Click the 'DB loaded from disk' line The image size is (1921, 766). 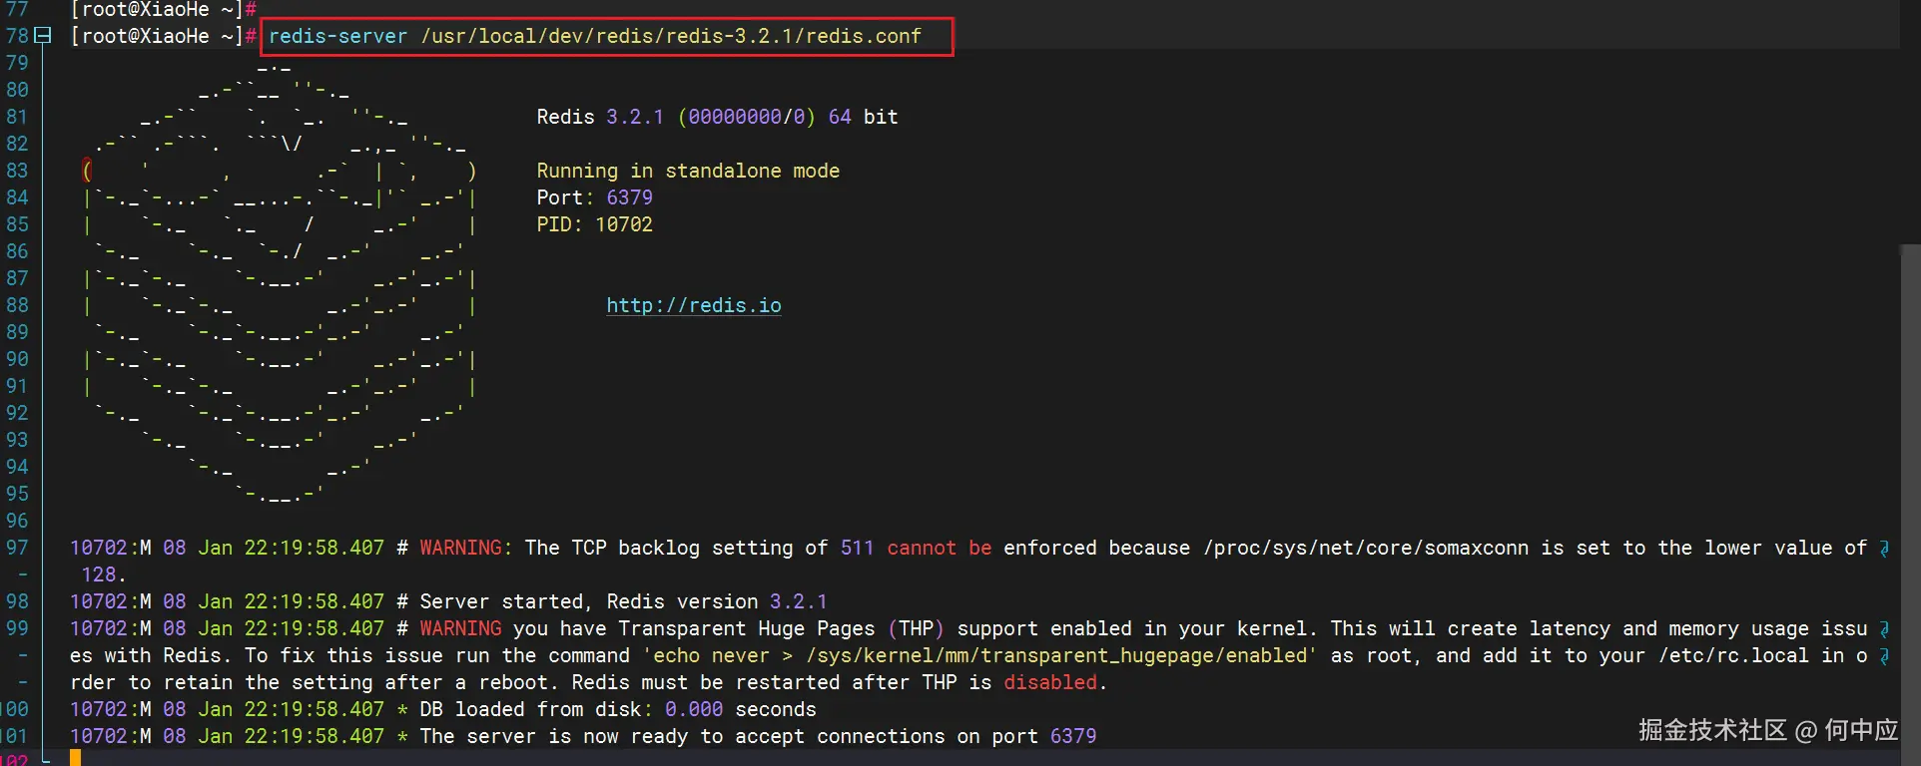coord(442,709)
